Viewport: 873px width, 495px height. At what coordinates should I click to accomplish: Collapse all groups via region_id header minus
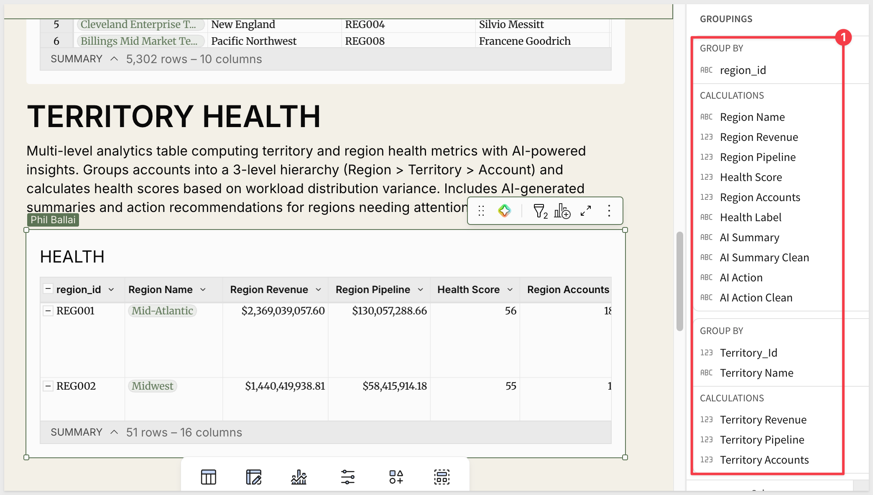pos(48,289)
